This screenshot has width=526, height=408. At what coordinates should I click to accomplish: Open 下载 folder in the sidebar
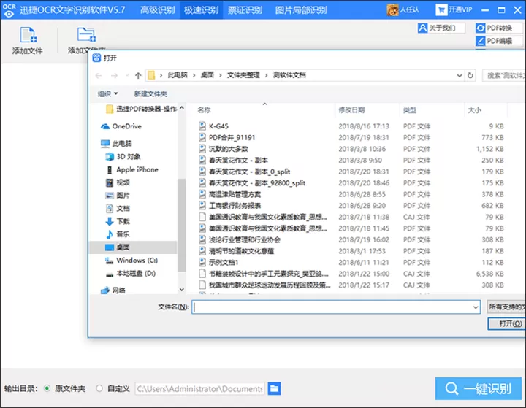tap(118, 221)
